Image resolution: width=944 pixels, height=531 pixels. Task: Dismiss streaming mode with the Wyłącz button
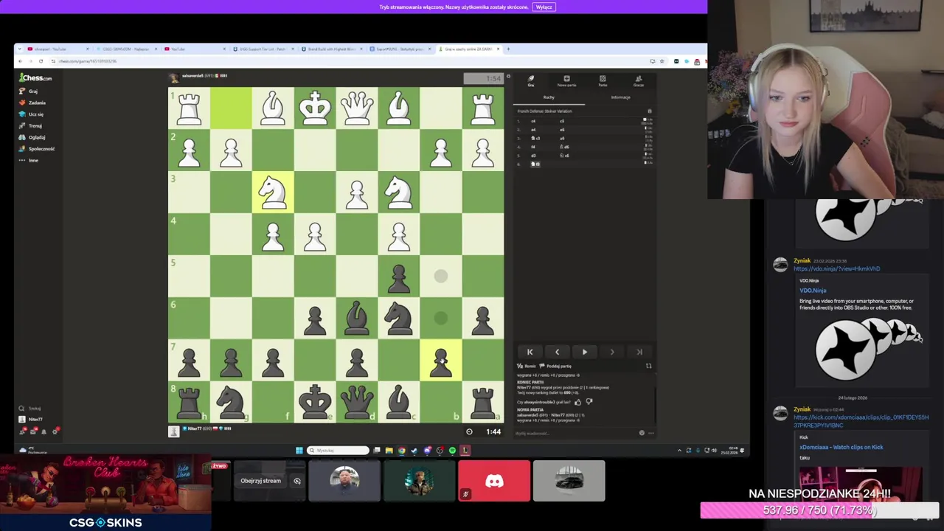[544, 7]
